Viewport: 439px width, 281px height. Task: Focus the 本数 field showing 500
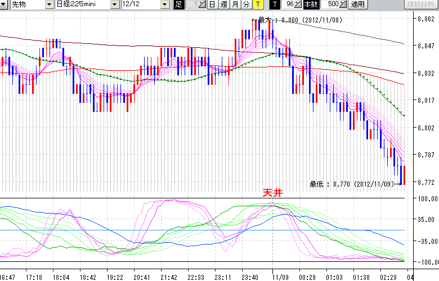coord(332,4)
